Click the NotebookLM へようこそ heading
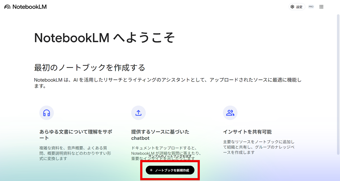Screen dimensions: 340x181 pos(104,38)
